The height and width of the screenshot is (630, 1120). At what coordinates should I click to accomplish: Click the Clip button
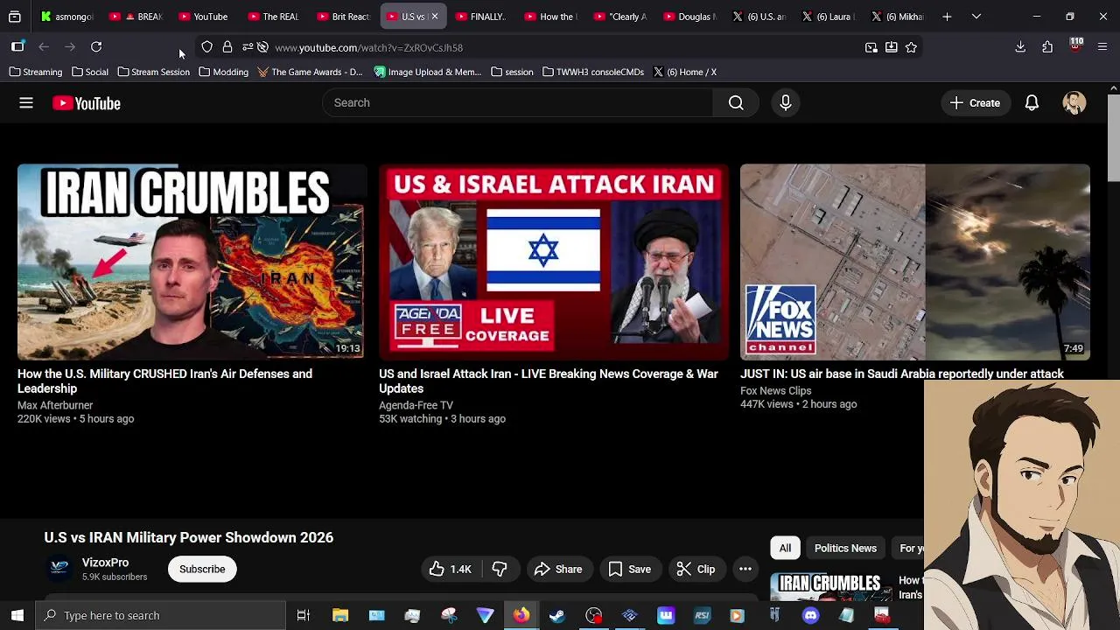click(696, 570)
